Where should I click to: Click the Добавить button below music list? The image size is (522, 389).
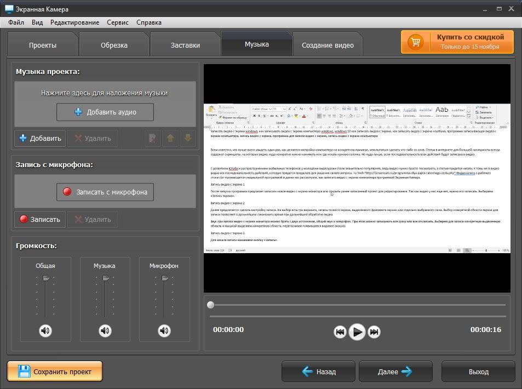40,138
